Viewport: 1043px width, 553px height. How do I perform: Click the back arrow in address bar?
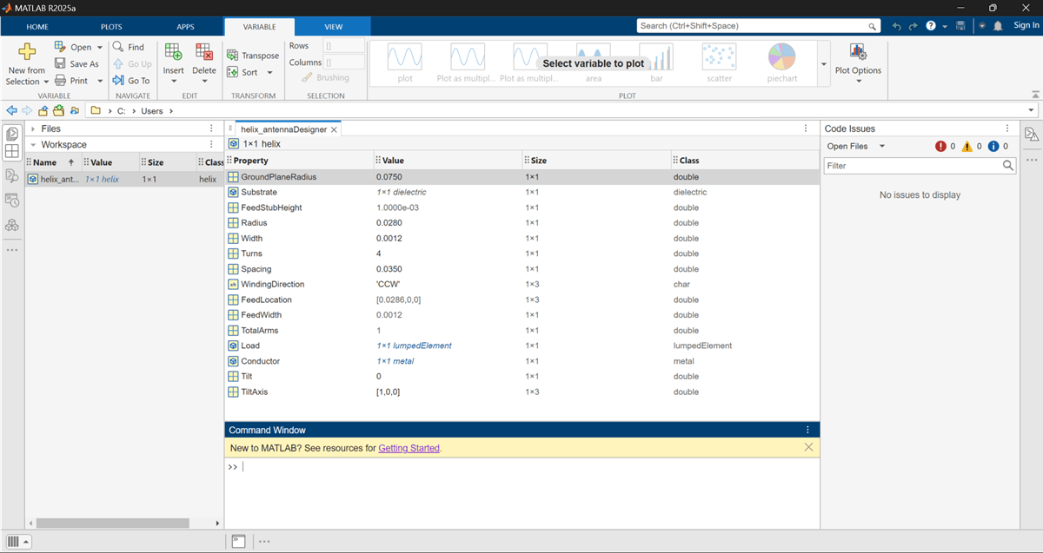[x=11, y=110]
